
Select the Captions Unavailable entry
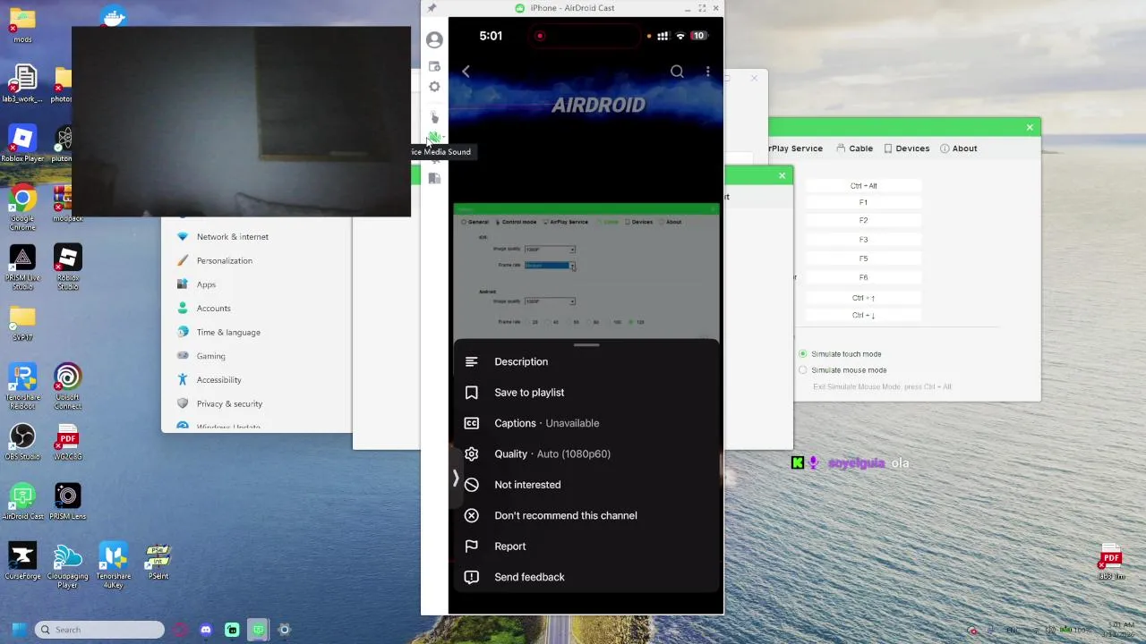pyautogui.click(x=586, y=423)
